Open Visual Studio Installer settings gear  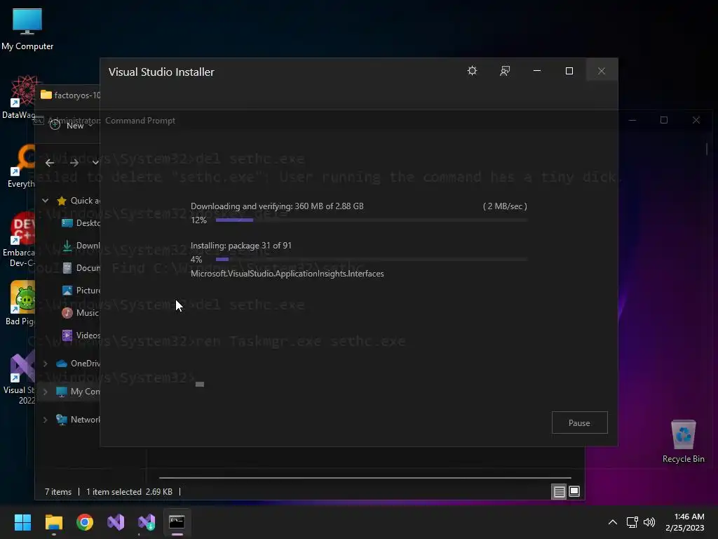tap(472, 71)
